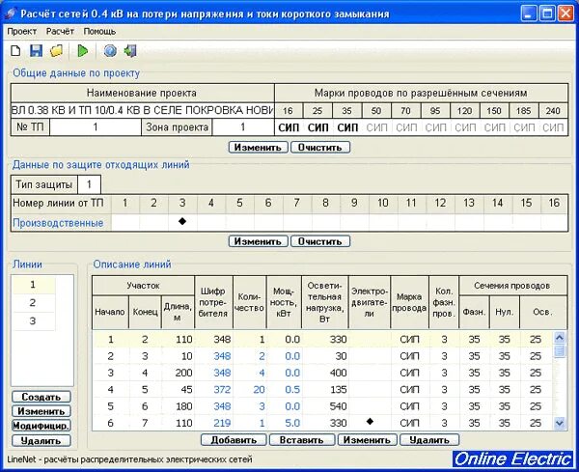Viewport: 579px width, 472px height.
Task: Open help with the blue globe icon
Action: (110, 50)
